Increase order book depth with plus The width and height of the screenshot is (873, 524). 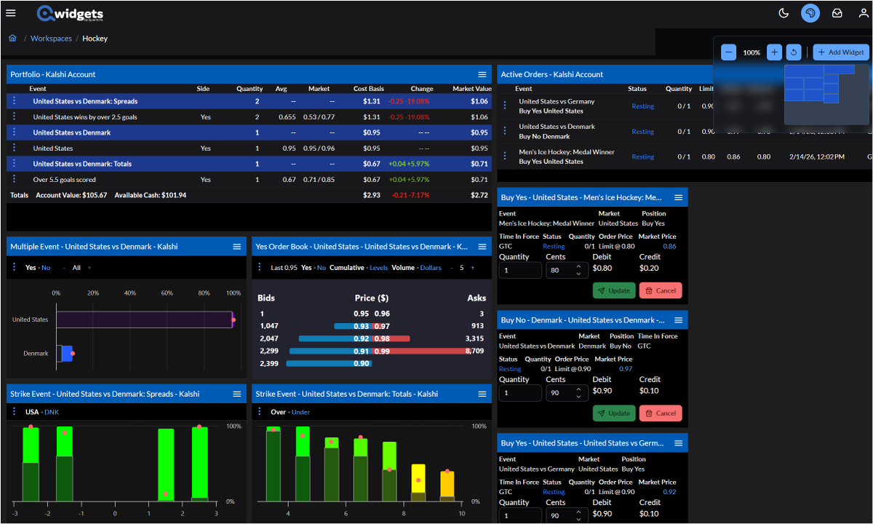coord(472,268)
